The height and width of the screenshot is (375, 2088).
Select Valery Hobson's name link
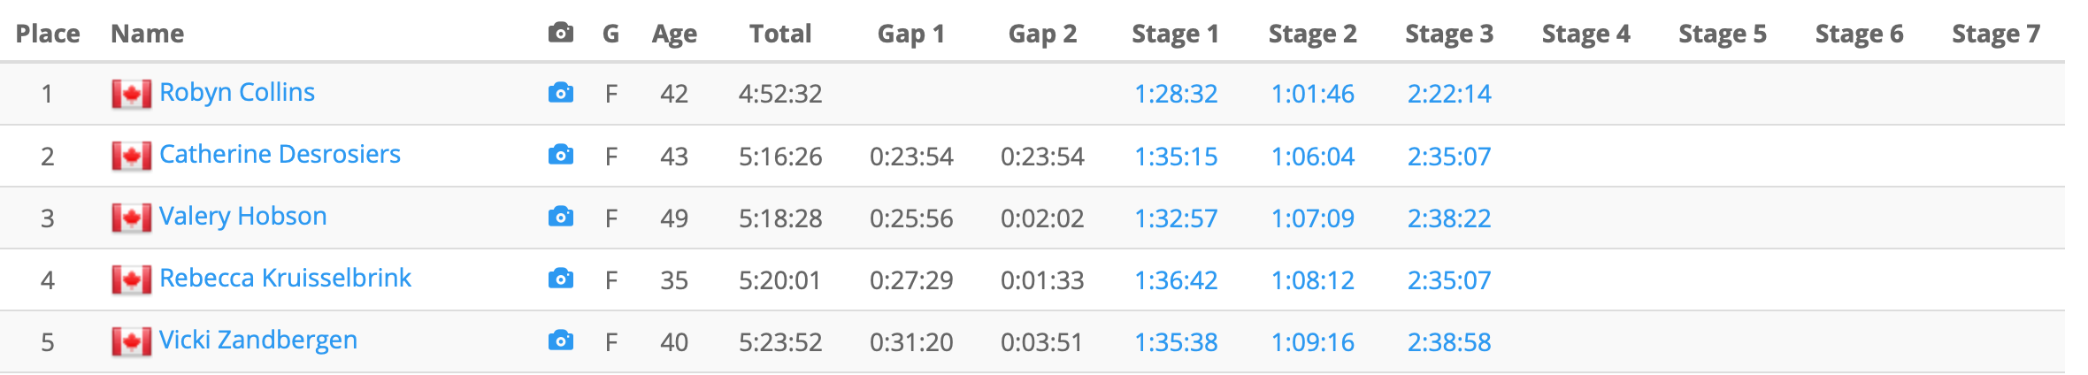(243, 216)
